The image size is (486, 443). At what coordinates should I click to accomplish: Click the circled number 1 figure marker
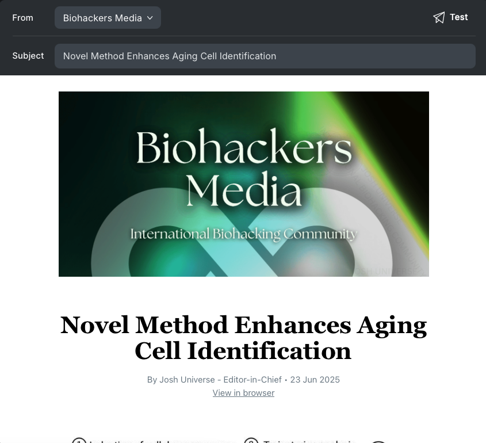[x=79, y=441]
